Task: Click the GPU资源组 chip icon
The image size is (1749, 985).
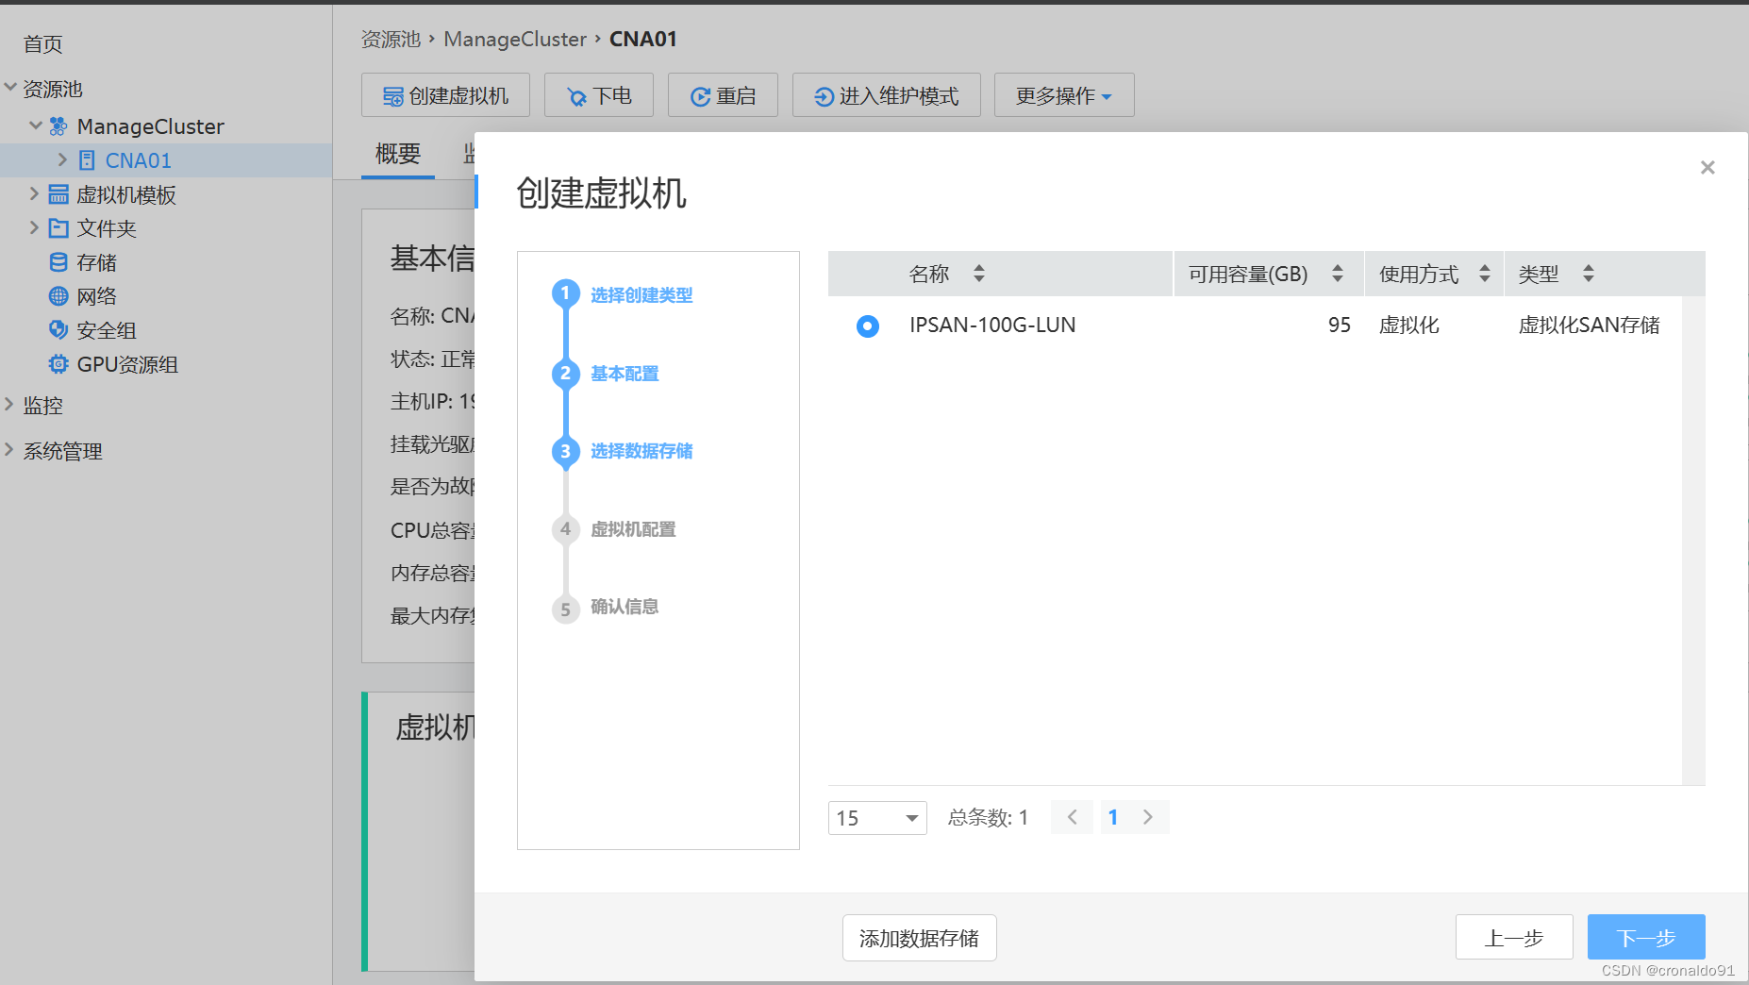Action: 58,364
